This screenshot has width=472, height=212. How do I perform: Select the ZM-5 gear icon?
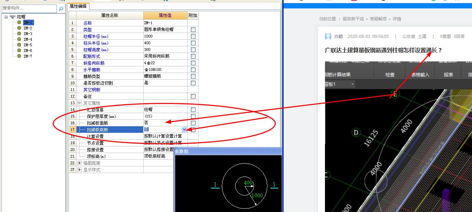[19, 45]
